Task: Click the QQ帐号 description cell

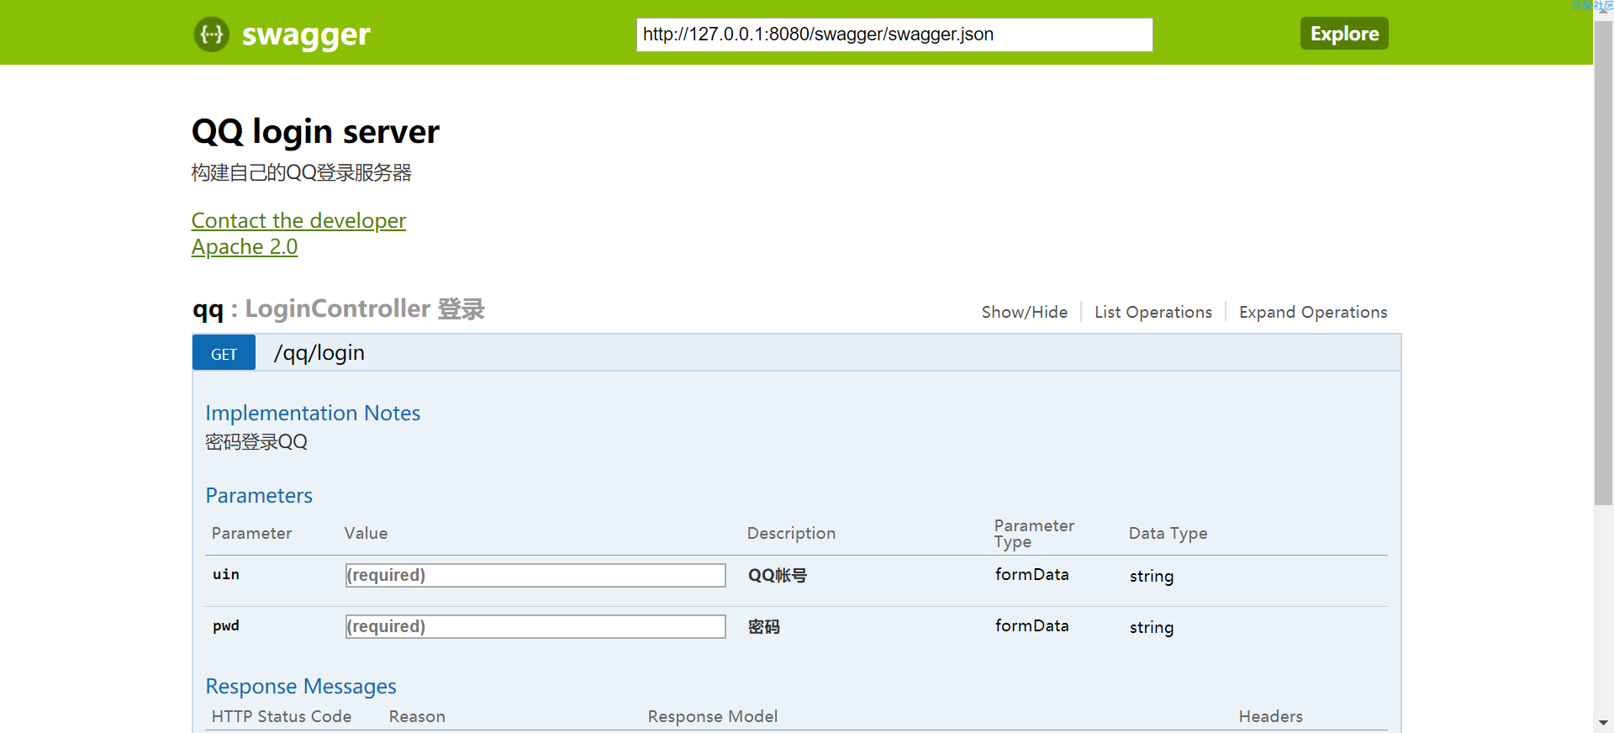Action: coord(777,576)
